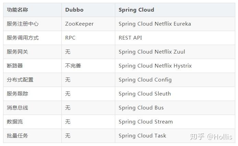Screen dimensions: 238x146
Task: Click Spring Cloud Netflix Zuul text
Action: point(152,52)
